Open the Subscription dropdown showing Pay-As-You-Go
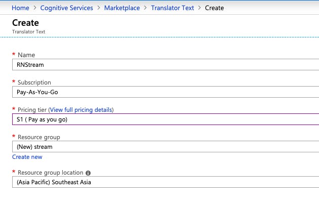319x207 pixels. pos(165,92)
